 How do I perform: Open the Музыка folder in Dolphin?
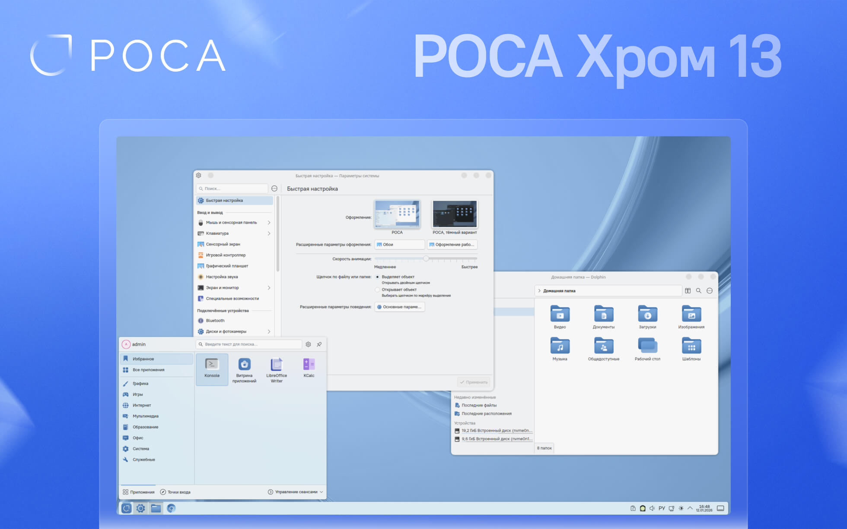point(560,349)
